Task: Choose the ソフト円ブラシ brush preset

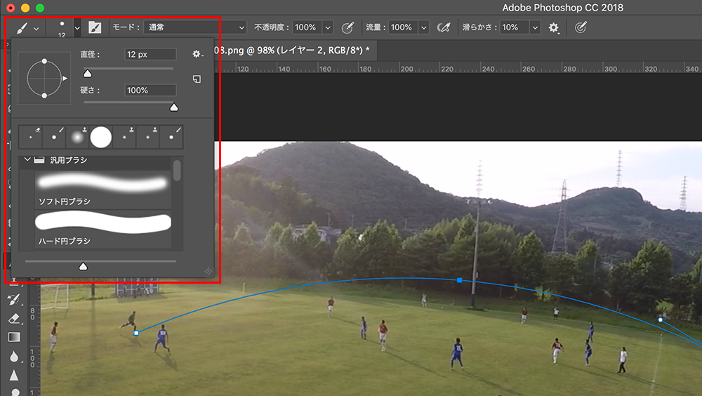Action: point(102,190)
